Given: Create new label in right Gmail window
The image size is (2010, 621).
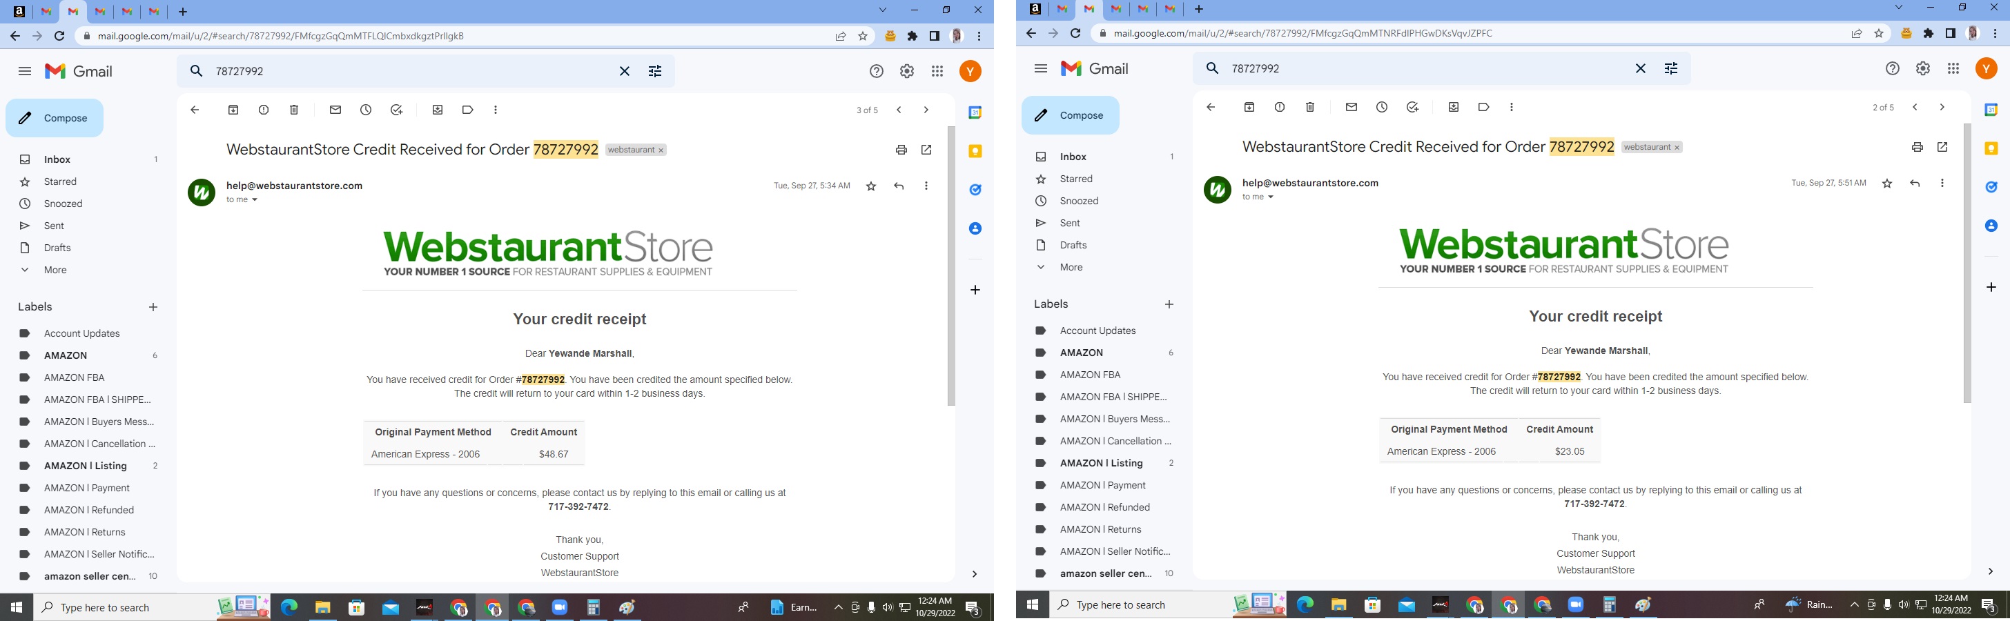Looking at the screenshot, I should click(1169, 304).
